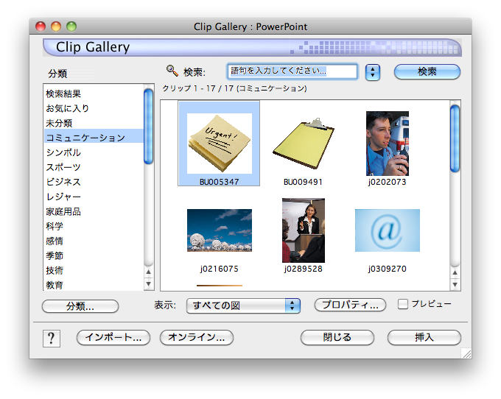
Task: Click the category list scroll down arrow
Action: point(149,284)
